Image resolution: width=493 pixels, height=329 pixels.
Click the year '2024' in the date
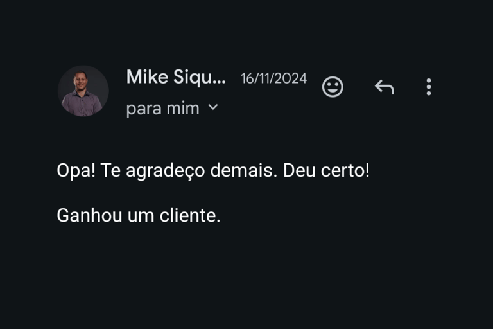(x=291, y=78)
